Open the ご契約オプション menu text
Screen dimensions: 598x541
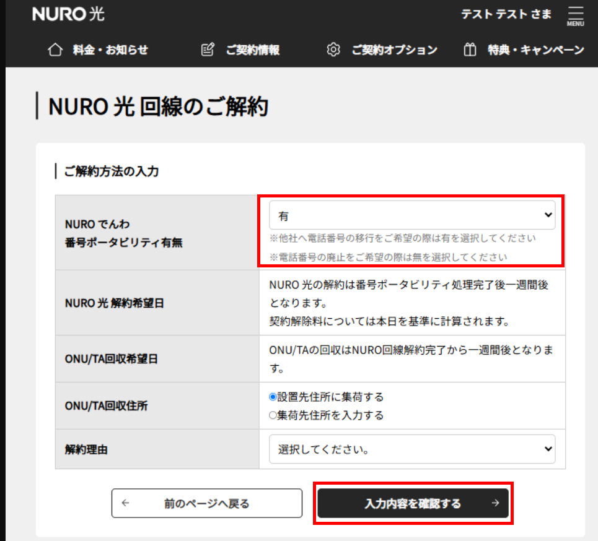pyautogui.click(x=394, y=50)
